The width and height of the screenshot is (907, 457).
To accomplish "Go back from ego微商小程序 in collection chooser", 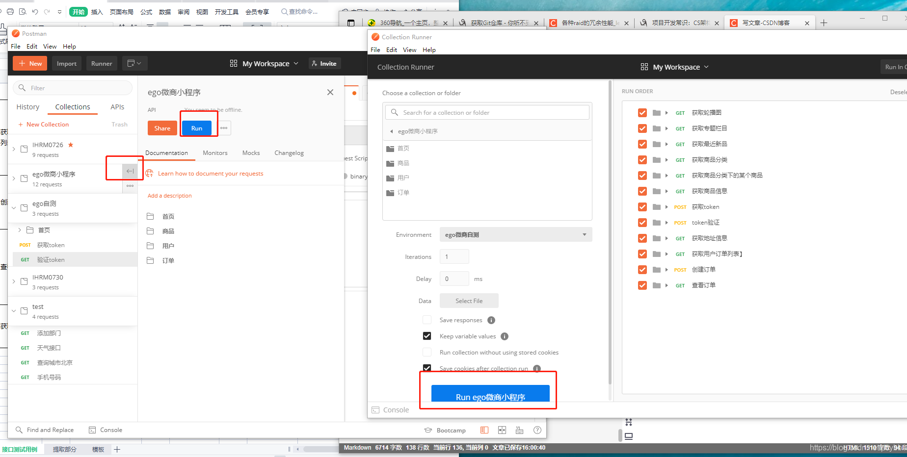I will tap(391, 131).
